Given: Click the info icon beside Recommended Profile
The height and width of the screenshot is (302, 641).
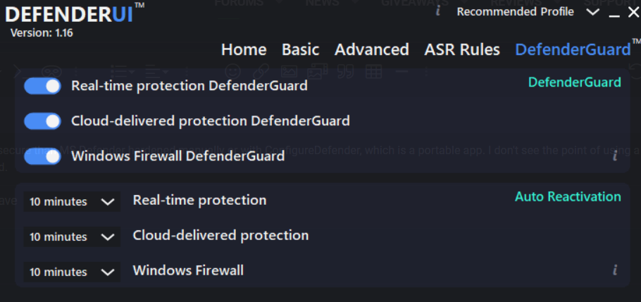Looking at the screenshot, I should (438, 11).
